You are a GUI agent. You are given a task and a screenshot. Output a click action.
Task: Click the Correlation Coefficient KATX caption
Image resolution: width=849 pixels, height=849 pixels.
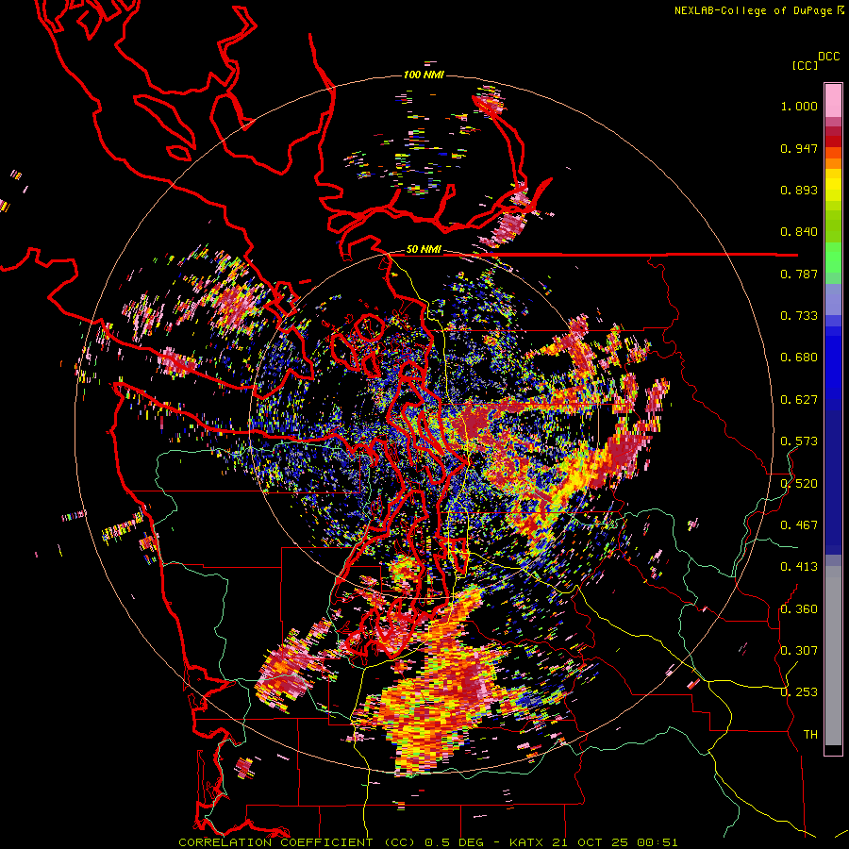pyautogui.click(x=427, y=842)
